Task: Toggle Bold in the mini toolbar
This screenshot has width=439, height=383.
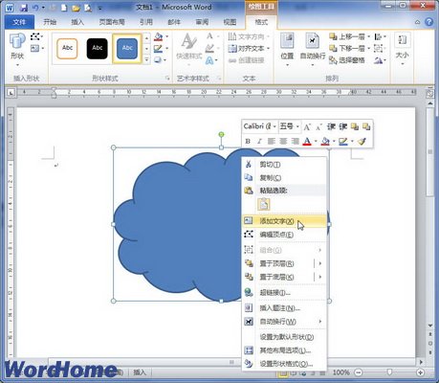Action: click(x=248, y=141)
